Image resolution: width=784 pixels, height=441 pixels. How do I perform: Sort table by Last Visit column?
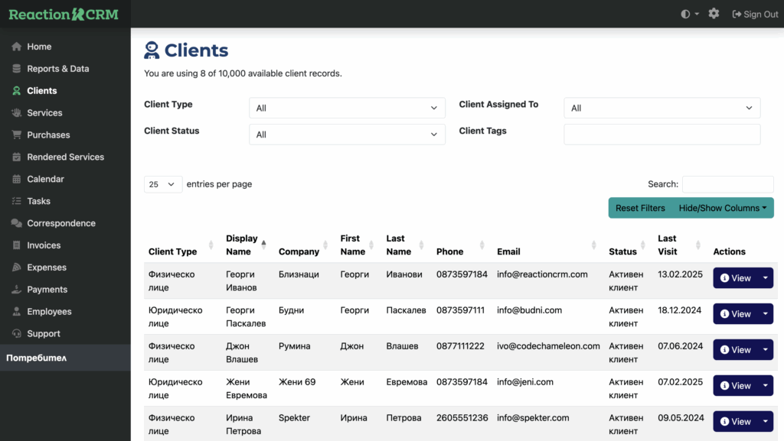pos(668,245)
